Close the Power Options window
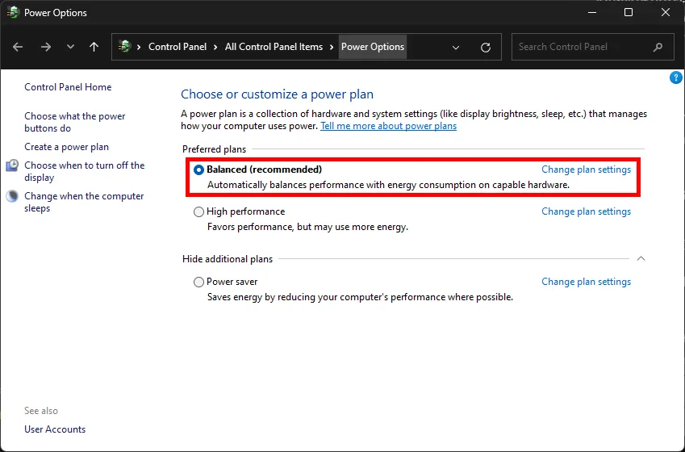The image size is (685, 452). [x=666, y=12]
